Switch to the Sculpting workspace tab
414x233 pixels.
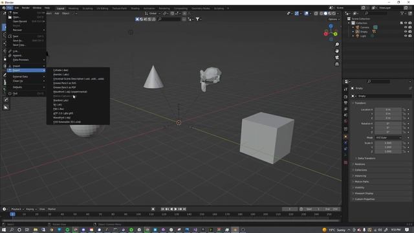tap(88, 8)
